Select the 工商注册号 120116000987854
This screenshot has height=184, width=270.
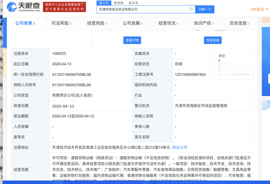tap(190, 74)
